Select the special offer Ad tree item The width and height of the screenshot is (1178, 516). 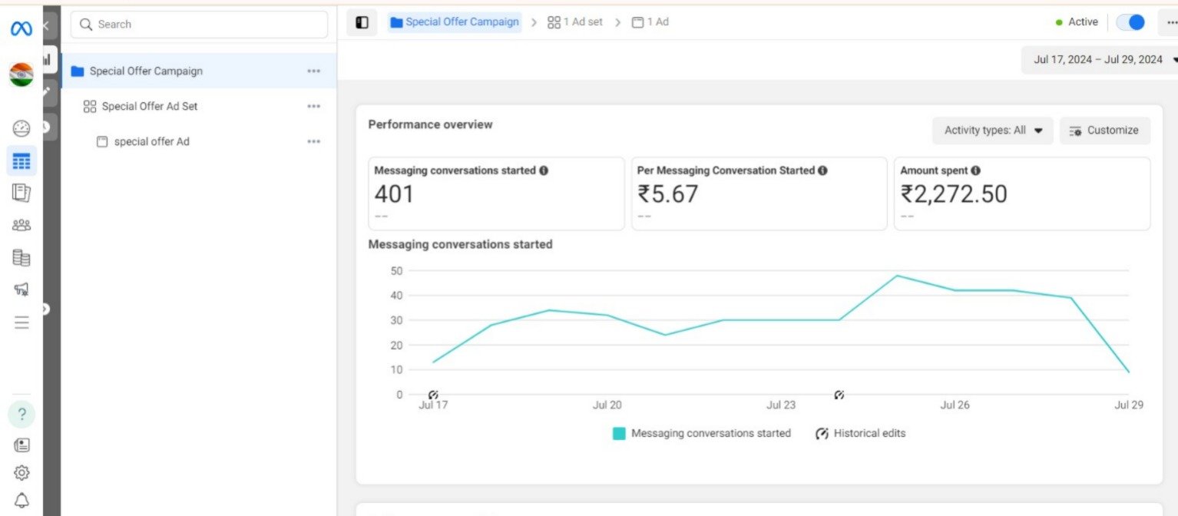click(151, 141)
